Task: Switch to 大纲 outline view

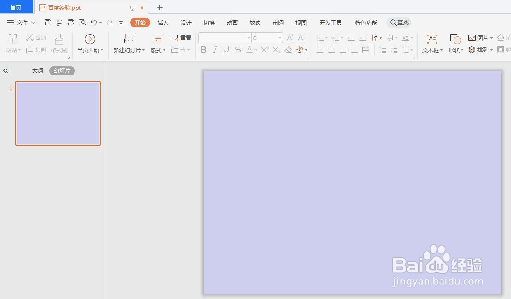Action: (38, 70)
